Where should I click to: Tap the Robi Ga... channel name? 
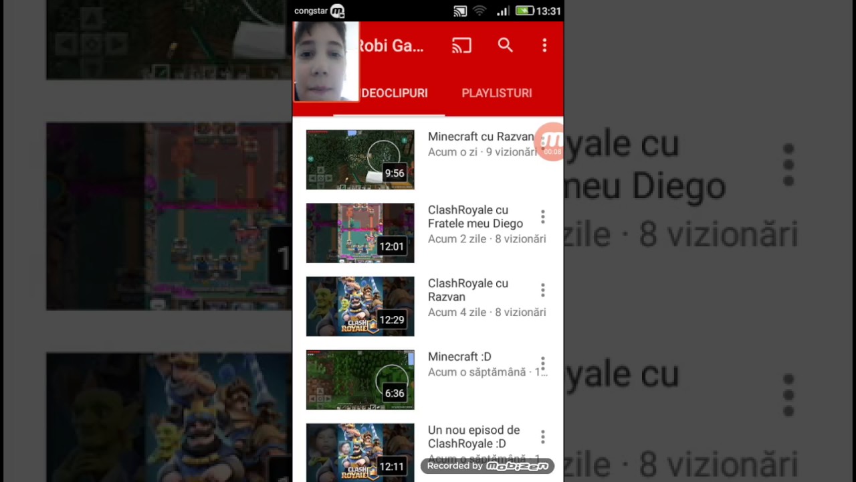coord(392,46)
